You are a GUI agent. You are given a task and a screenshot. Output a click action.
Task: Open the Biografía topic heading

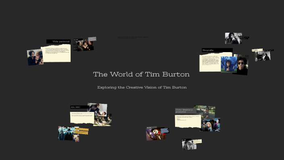217,50
